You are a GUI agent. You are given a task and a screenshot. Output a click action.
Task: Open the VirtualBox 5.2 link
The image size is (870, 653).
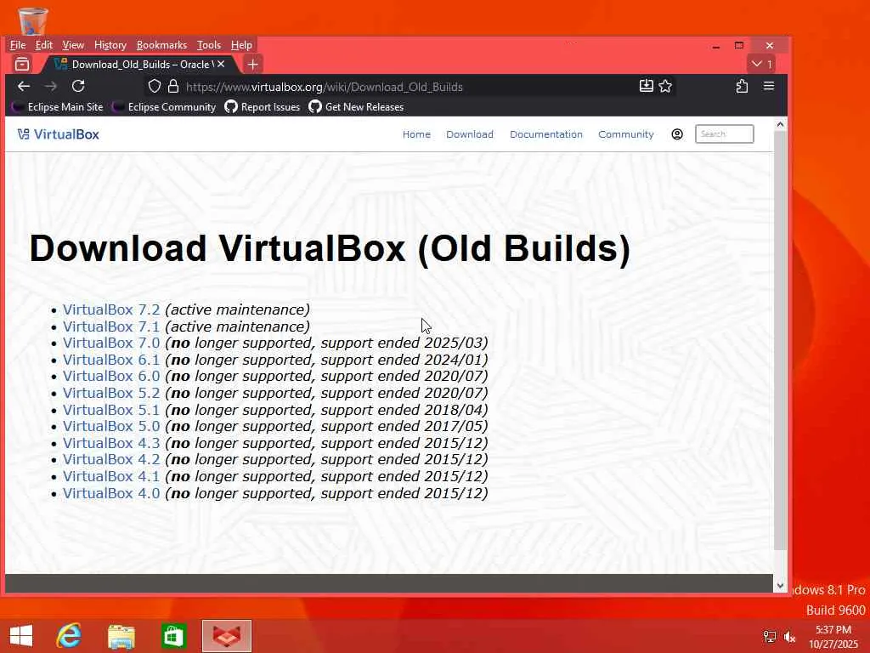coord(111,393)
